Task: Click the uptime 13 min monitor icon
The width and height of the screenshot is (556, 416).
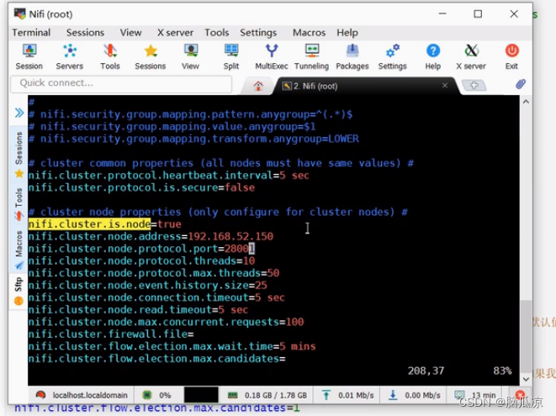Action: [x=459, y=394]
